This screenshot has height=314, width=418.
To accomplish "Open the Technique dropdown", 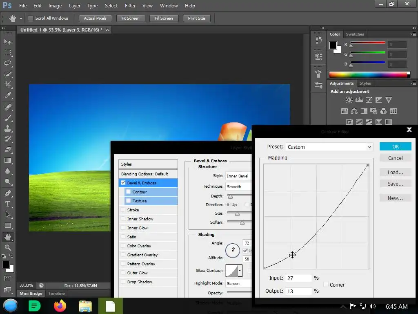I will point(238,186).
